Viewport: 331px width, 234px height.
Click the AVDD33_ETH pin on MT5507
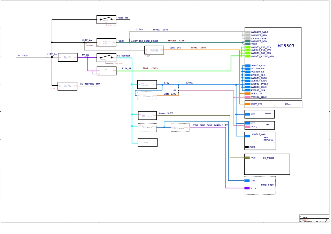(x=258, y=65)
